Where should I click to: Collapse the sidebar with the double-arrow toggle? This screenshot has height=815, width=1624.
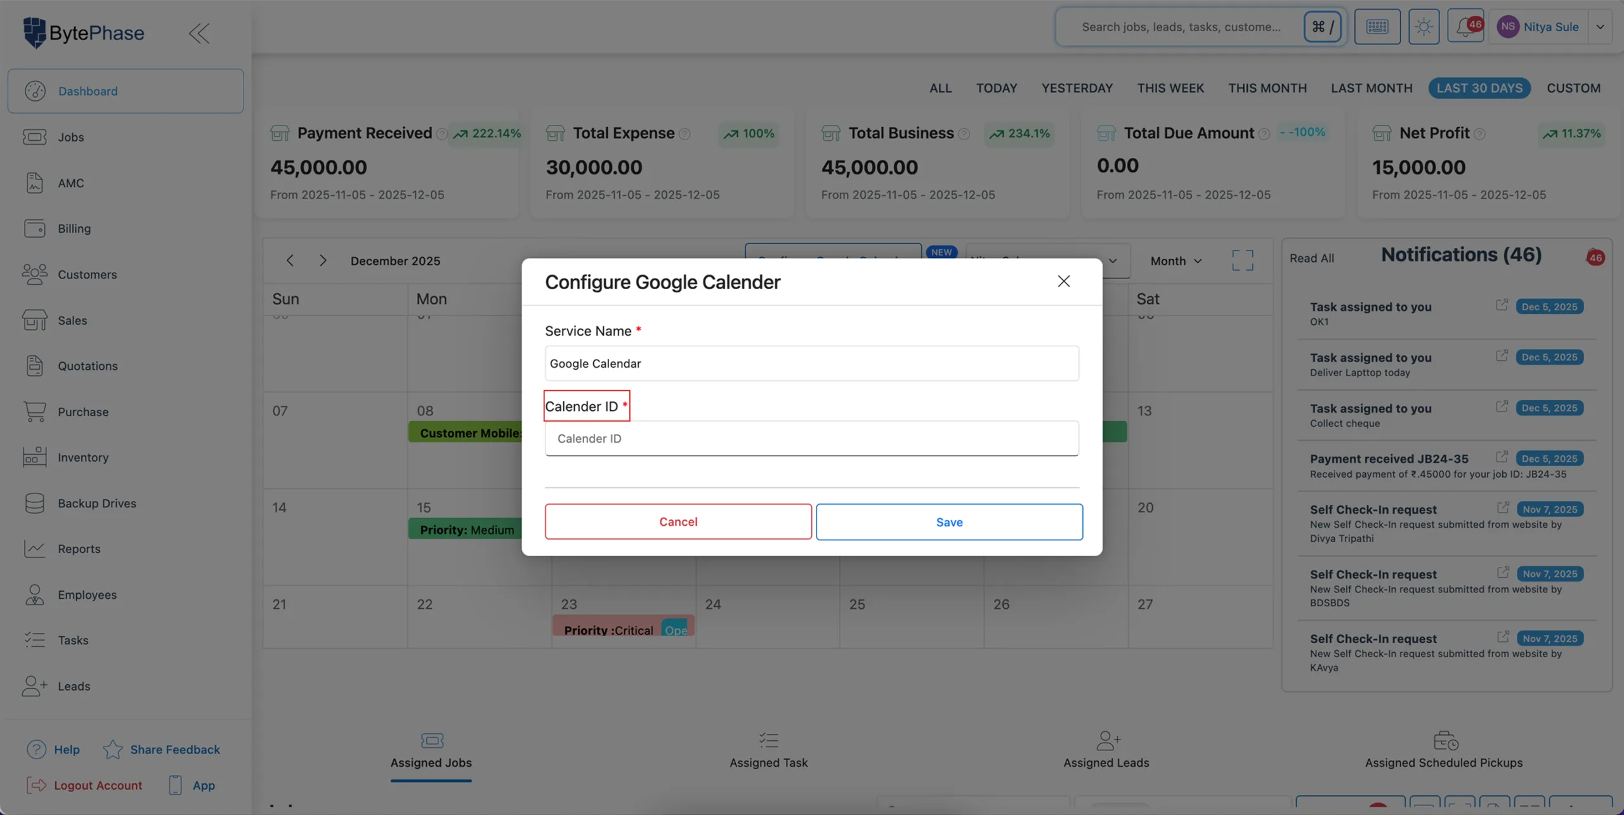199,34
